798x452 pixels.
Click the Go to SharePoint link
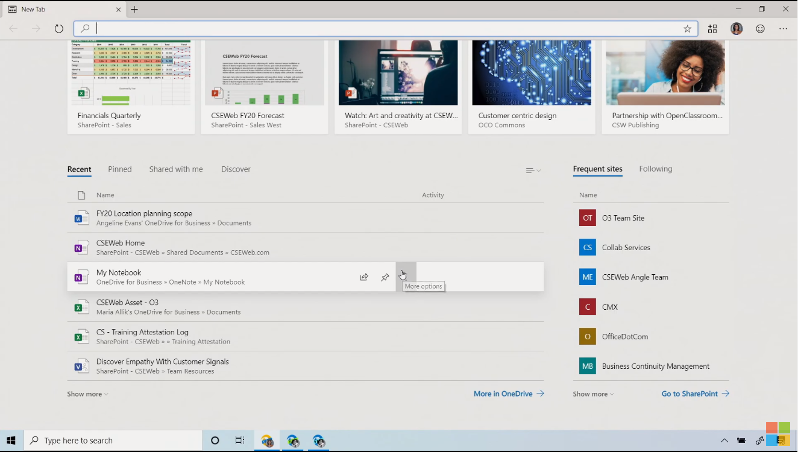tap(695, 394)
